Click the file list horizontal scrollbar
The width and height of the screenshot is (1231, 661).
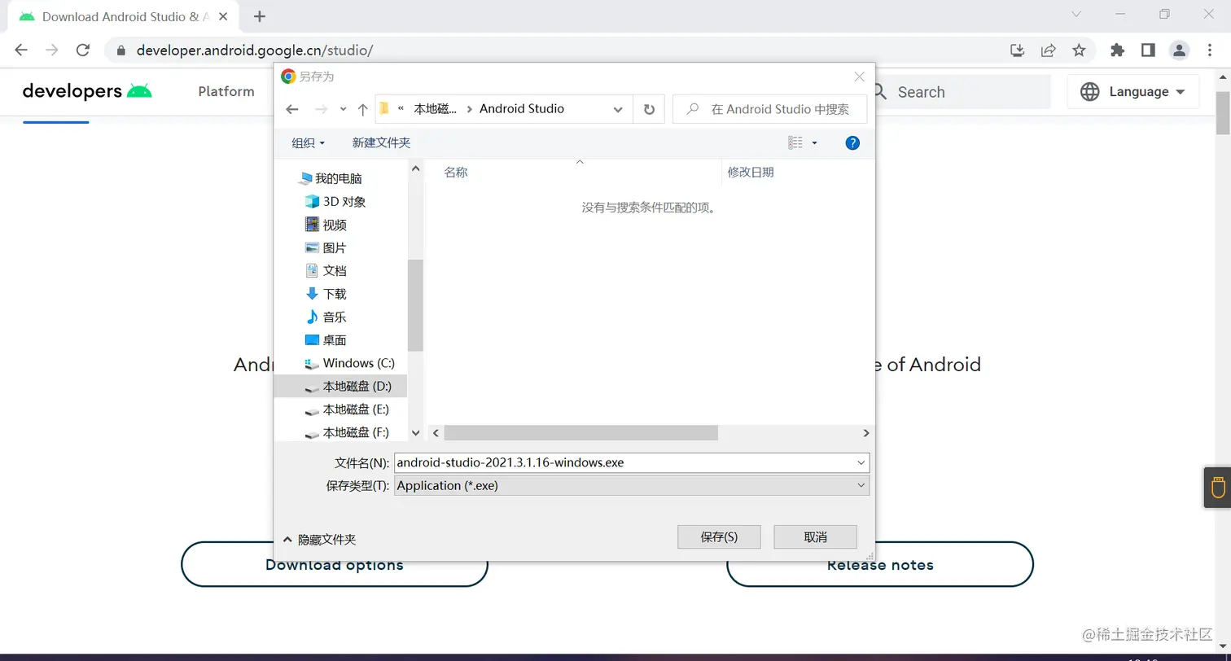(580, 433)
